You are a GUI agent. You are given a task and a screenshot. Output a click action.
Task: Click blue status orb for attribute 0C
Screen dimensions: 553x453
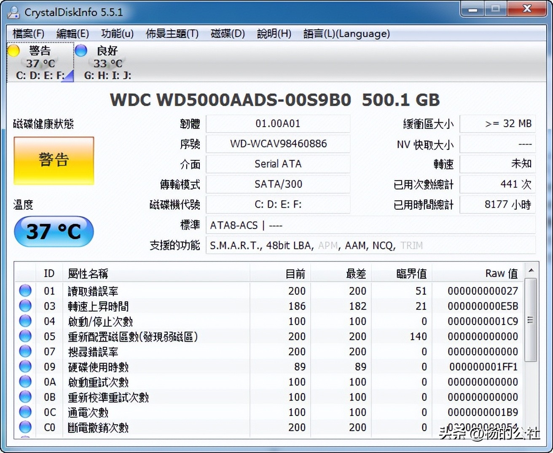pos(25,412)
